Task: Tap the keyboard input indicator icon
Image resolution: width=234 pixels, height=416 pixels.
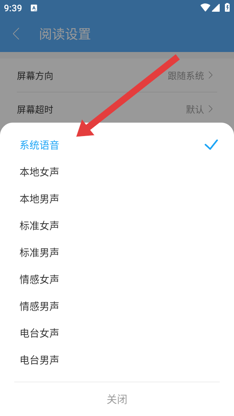Action: coord(34,8)
